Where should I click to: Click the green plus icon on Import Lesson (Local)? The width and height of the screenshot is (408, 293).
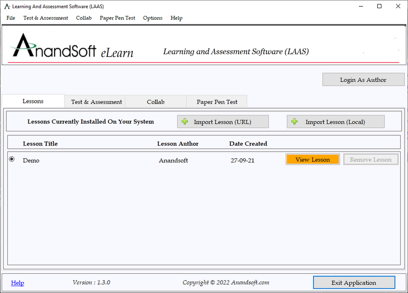[x=294, y=122]
